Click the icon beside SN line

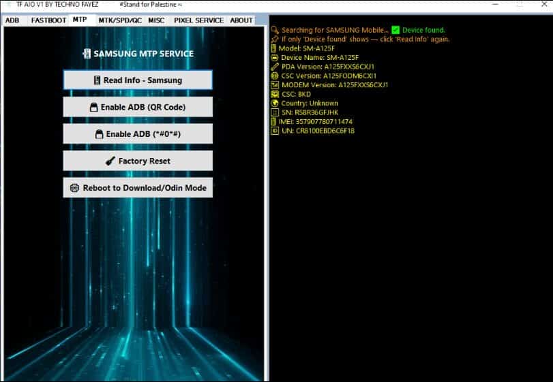tap(275, 112)
